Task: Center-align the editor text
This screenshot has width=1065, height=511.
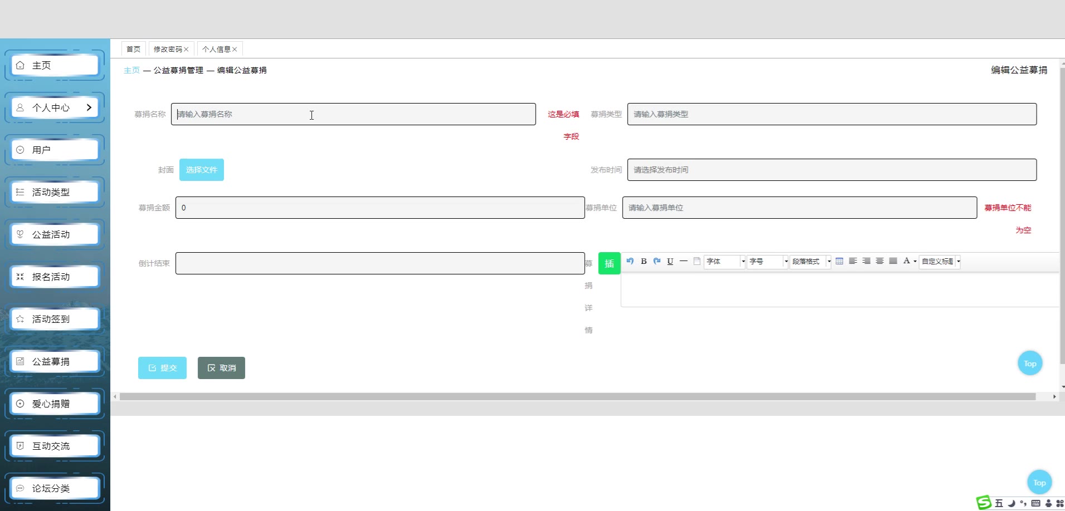Action: [880, 261]
